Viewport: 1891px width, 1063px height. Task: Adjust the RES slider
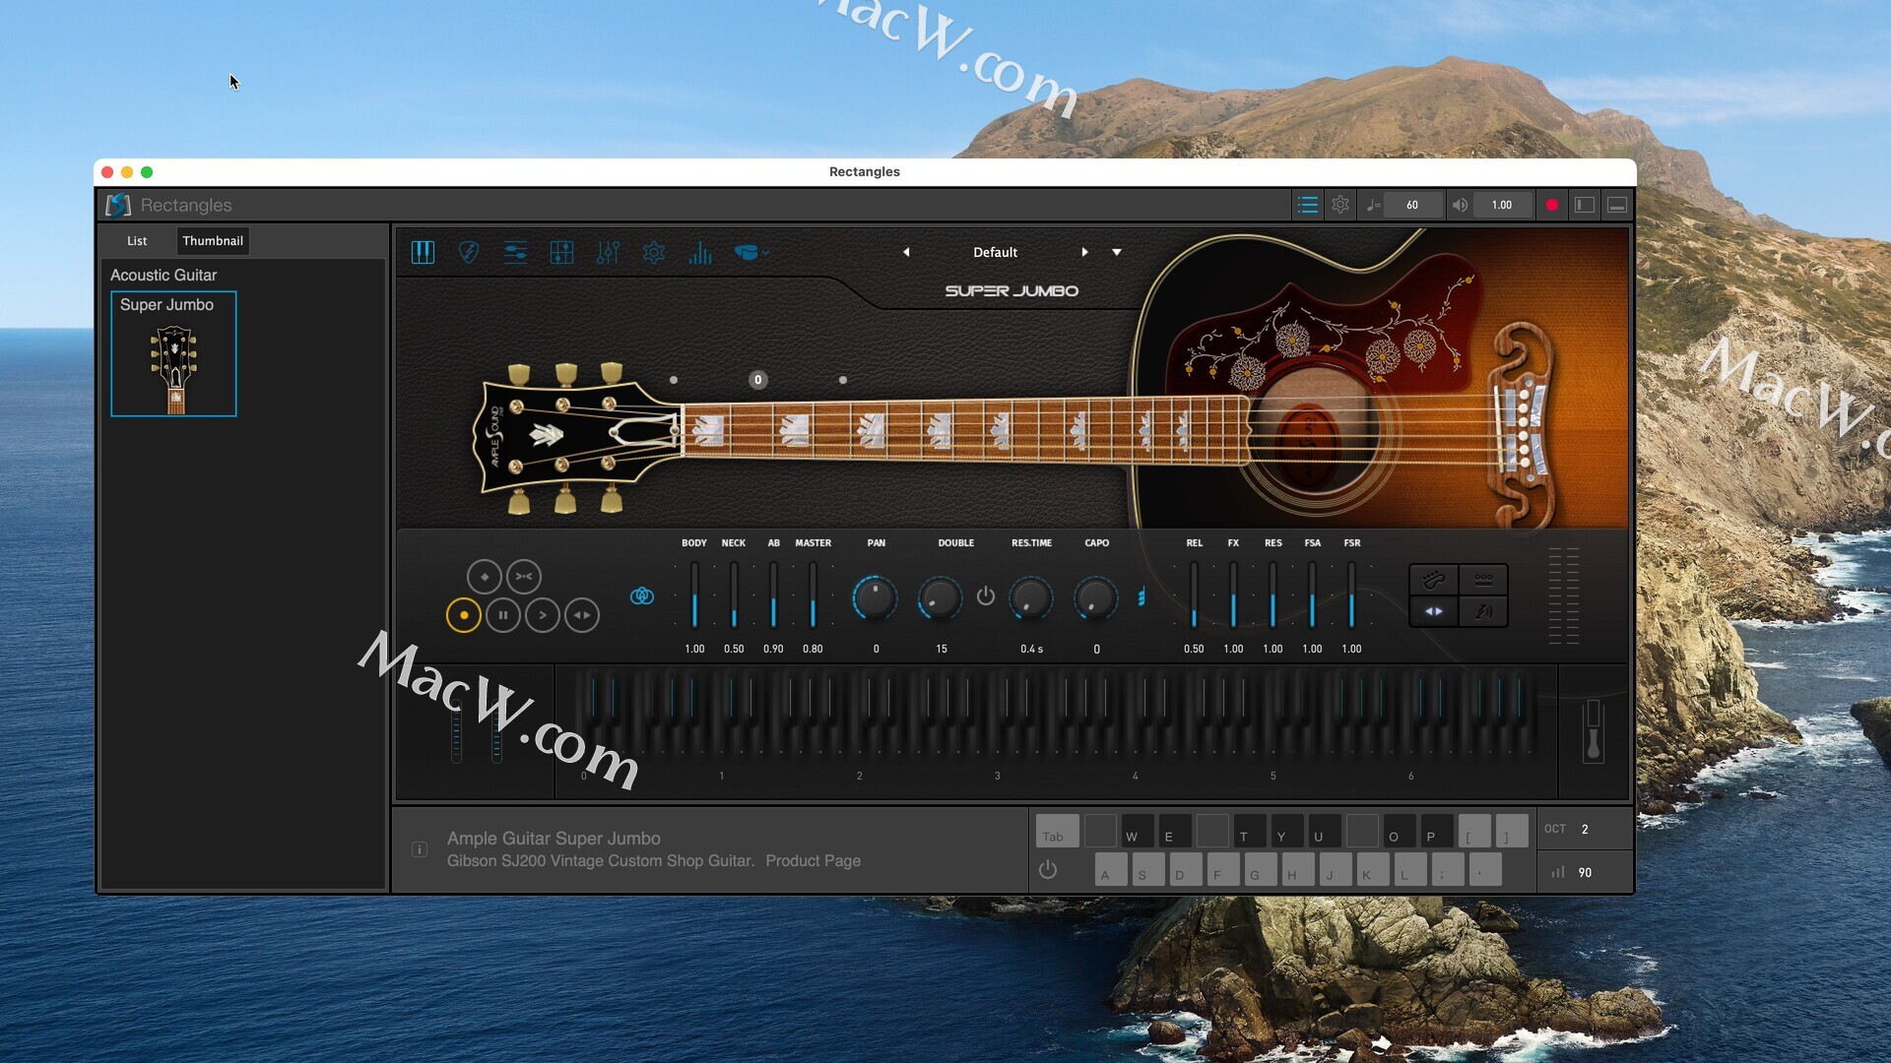[1272, 595]
